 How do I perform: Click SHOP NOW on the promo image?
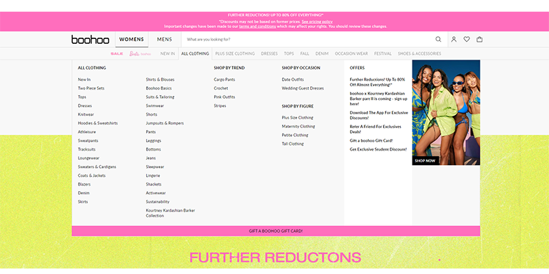(x=425, y=161)
